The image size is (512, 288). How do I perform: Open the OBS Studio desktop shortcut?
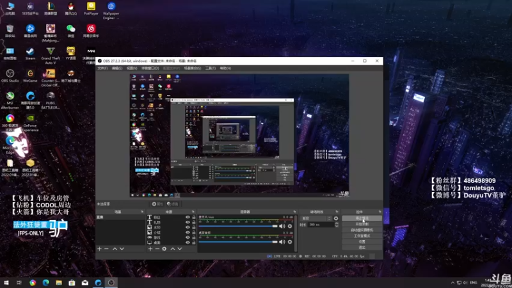coord(10,76)
